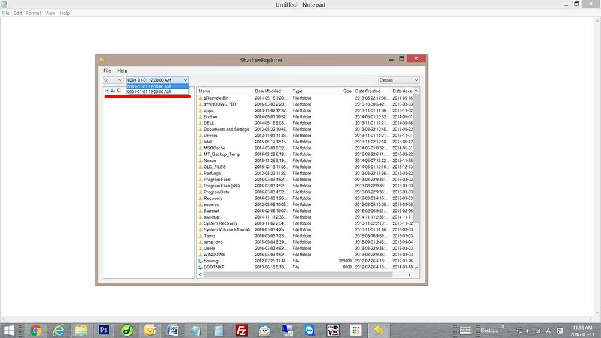601x338 pixels.
Task: Open Notepad's Format menu
Action: 33,13
